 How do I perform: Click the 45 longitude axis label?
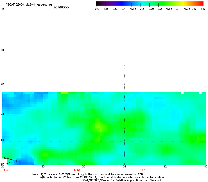pyautogui.click(x=206, y=167)
